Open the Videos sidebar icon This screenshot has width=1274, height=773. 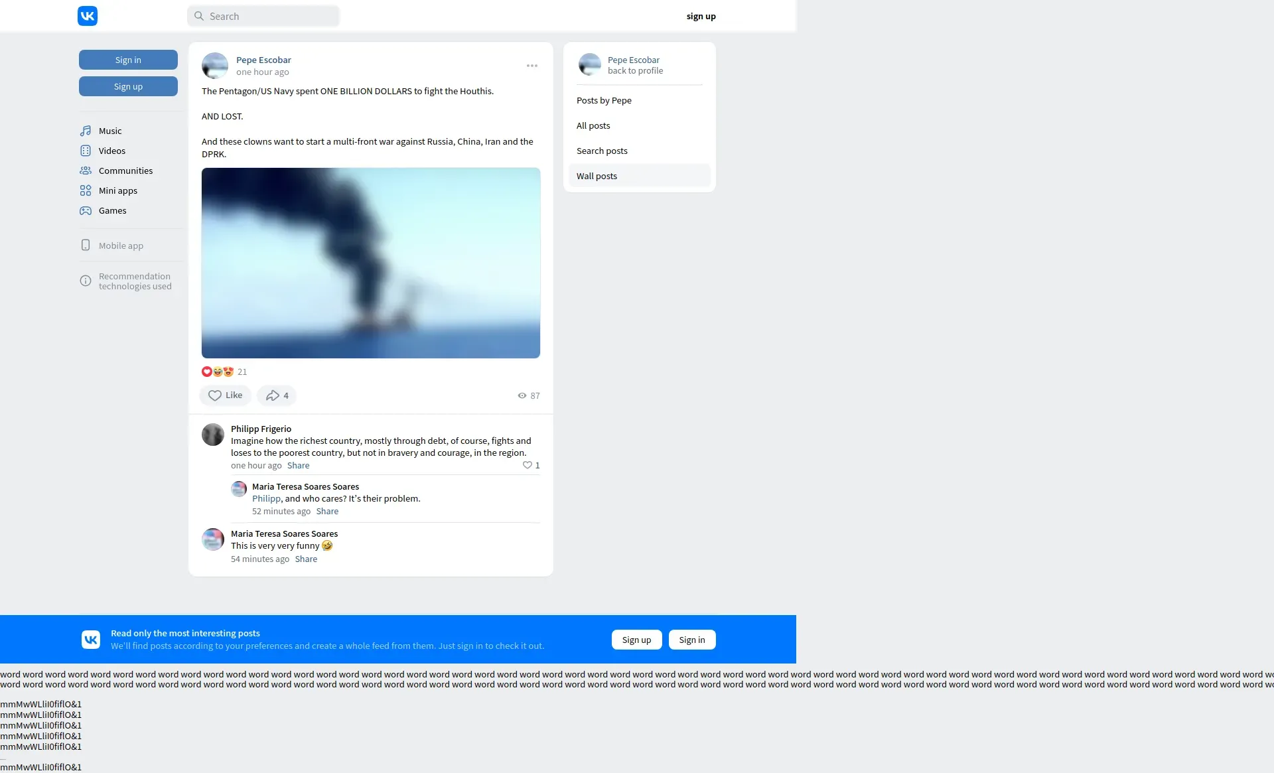[86, 151]
